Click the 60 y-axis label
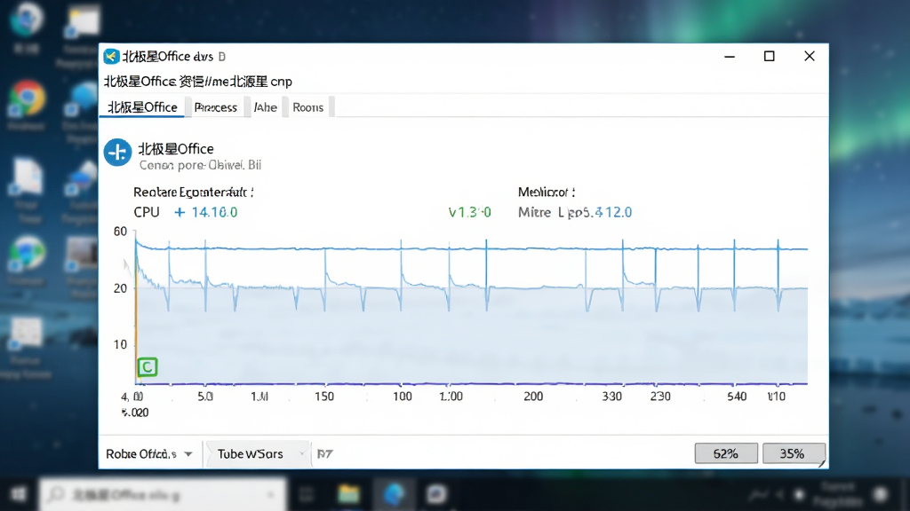 pyautogui.click(x=120, y=232)
